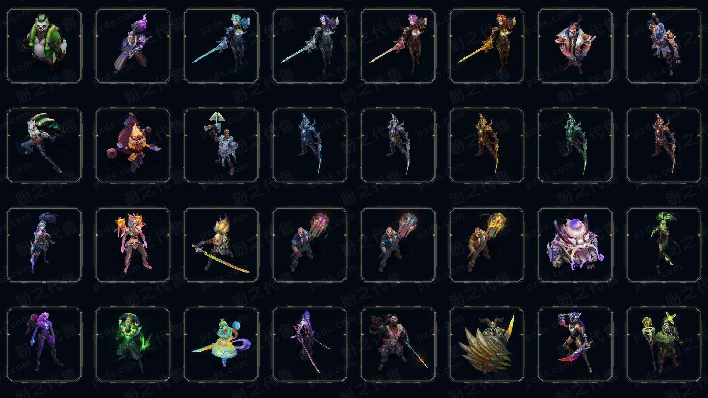This screenshot has width=708, height=398.
Task: Select the green-haired girl in yellow dress
Action: tap(221, 344)
